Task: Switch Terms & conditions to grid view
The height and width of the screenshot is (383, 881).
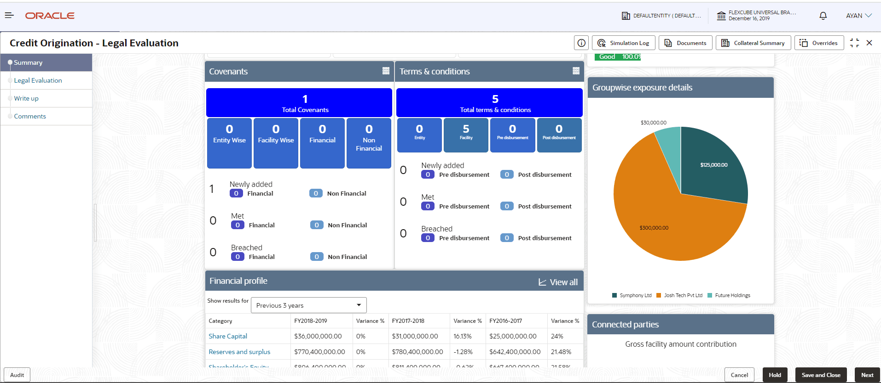Action: click(576, 71)
